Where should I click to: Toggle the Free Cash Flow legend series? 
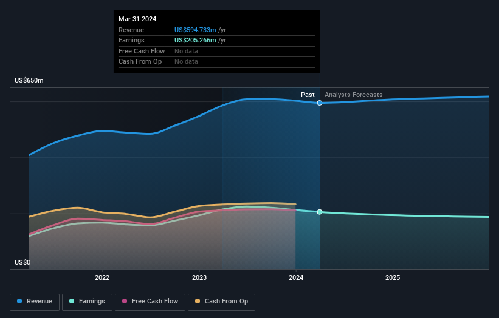click(150, 302)
